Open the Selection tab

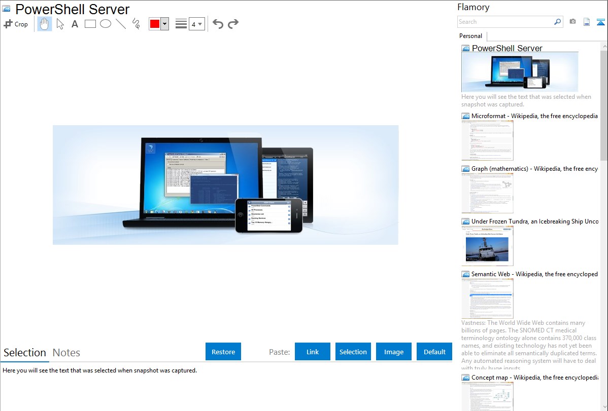25,353
